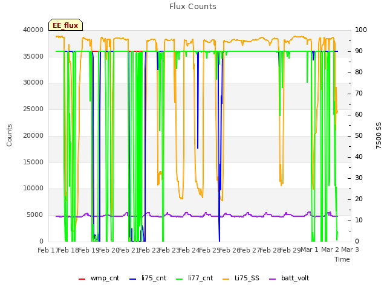This screenshot has height=290, width=387.
Task: Select the li75_cnt legend label
Action: [x=154, y=278]
